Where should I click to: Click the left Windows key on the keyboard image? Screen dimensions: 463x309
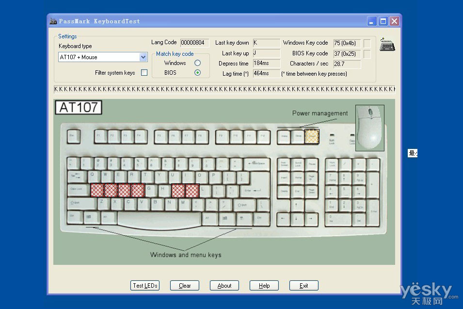(92, 218)
